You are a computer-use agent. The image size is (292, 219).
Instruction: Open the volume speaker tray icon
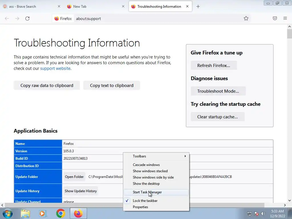pyautogui.click(x=263, y=214)
